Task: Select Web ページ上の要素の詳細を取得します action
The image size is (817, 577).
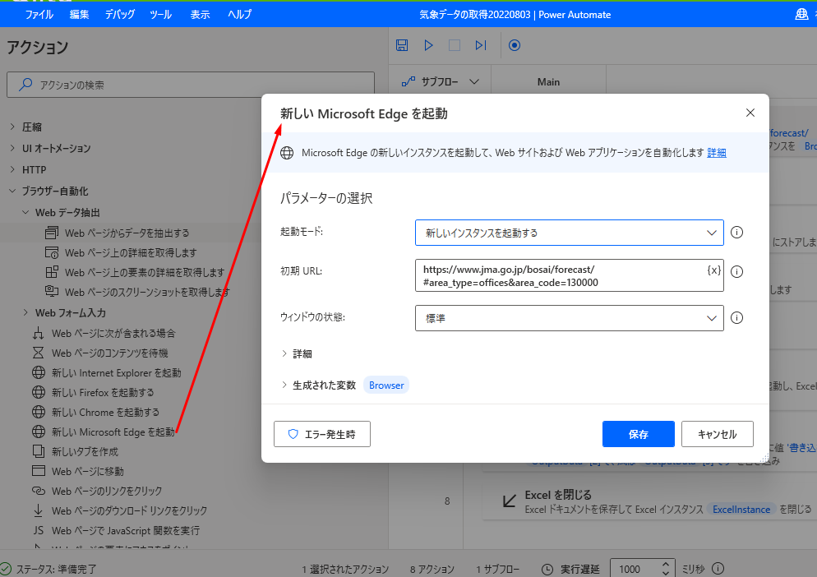Action: click(x=136, y=273)
